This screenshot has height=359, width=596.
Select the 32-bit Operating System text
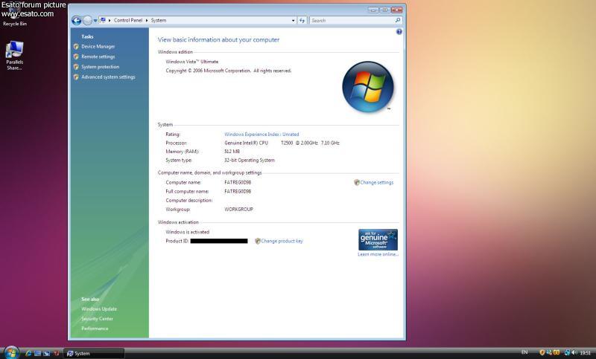(250, 160)
